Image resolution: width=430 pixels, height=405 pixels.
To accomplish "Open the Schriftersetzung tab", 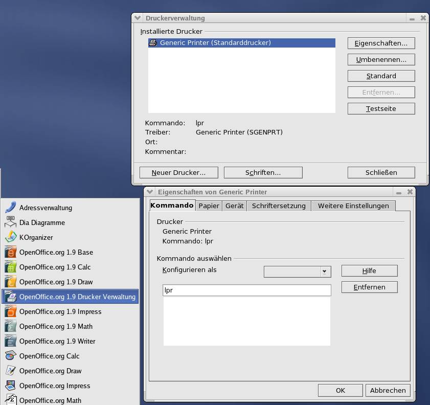I will pos(279,206).
